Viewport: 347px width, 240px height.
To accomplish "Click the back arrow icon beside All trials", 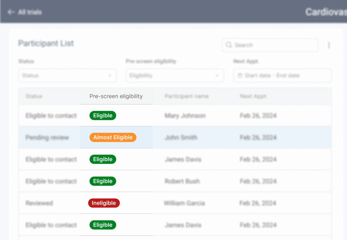I will 11,12.
